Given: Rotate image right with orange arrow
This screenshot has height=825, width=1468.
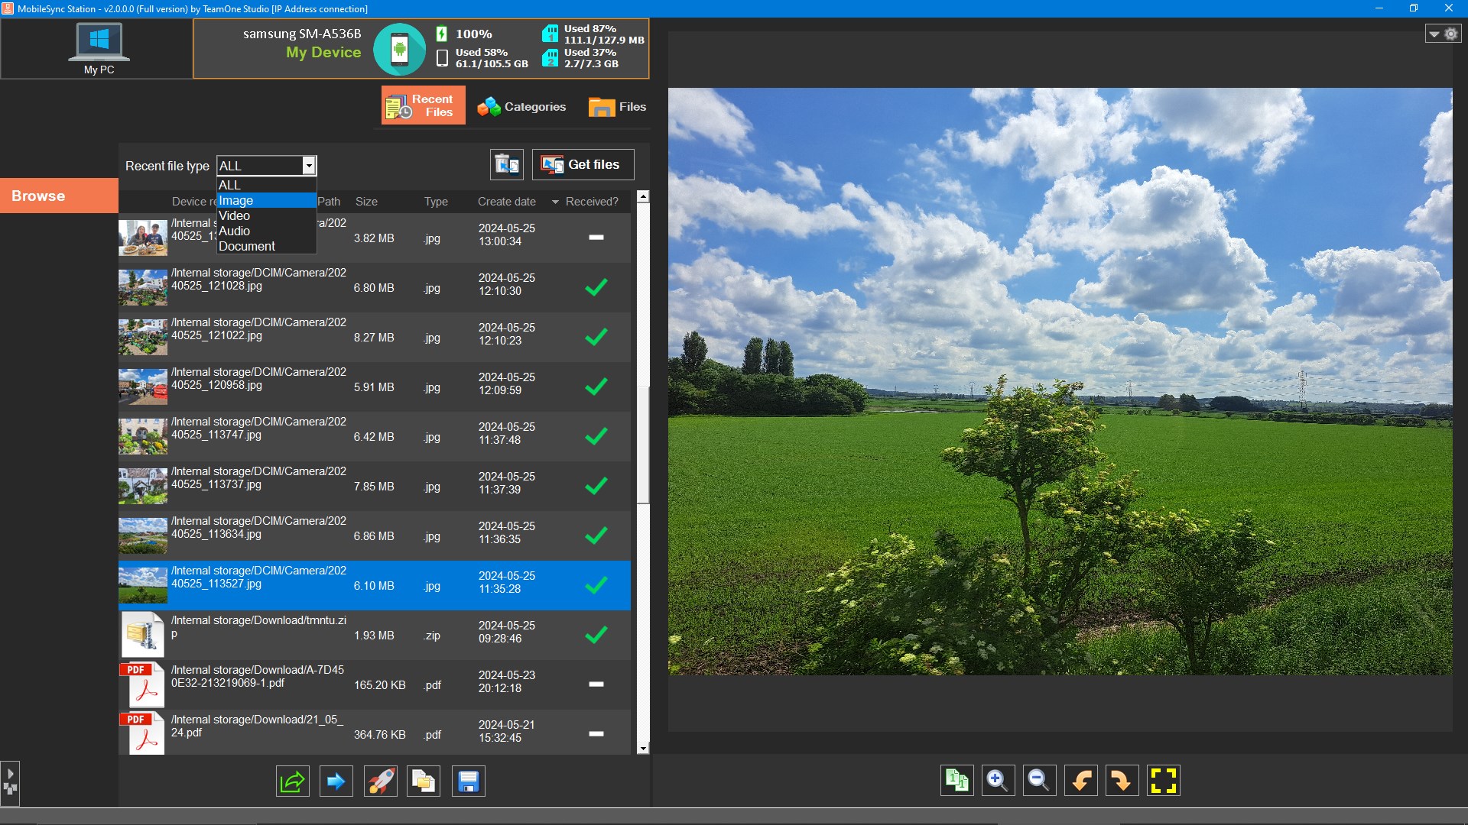Looking at the screenshot, I should point(1122,781).
